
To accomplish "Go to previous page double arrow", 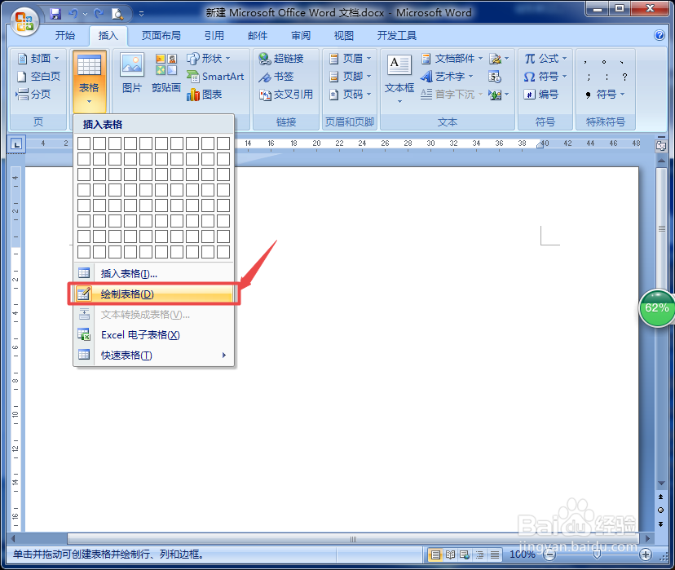I will (661, 497).
